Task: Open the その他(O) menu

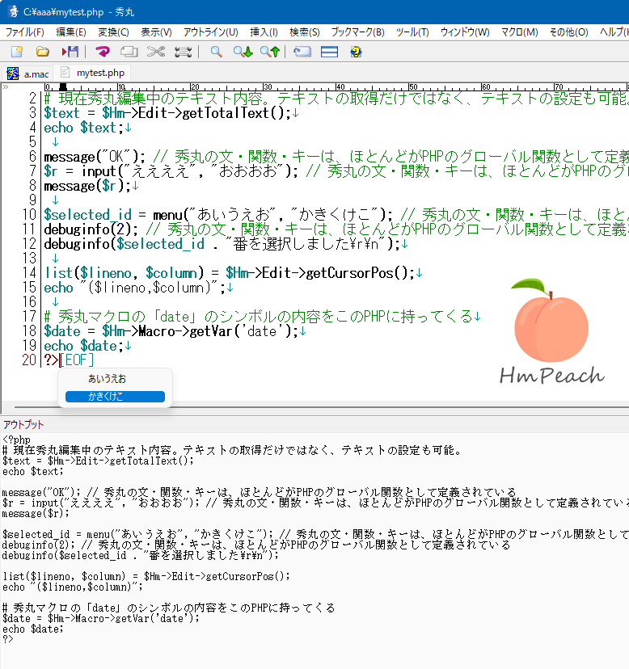Action: [569, 32]
